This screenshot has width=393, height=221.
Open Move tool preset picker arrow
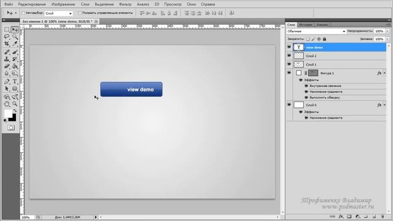tap(16, 13)
